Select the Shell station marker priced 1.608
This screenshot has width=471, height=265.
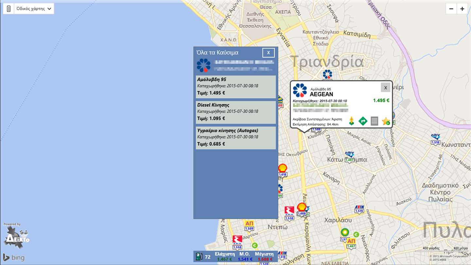tap(302, 209)
